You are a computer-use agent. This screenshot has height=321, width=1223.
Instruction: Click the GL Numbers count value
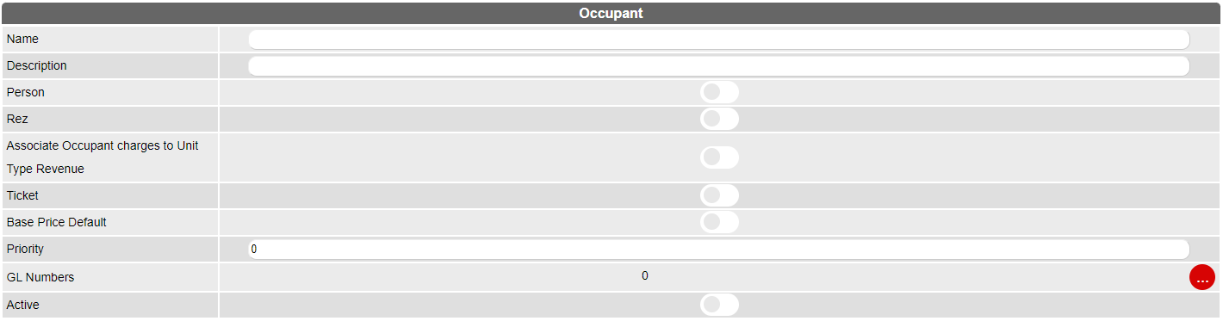645,276
